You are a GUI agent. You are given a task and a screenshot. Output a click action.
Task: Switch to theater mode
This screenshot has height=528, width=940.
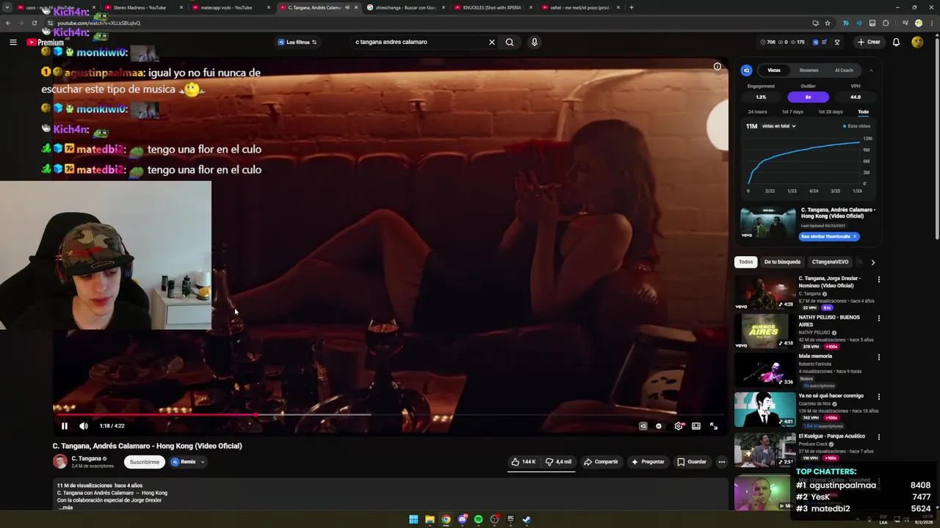(x=696, y=426)
